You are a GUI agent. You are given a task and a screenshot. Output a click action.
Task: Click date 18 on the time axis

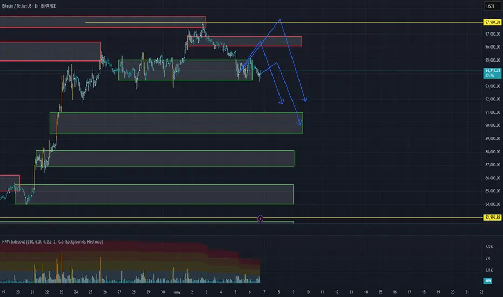pyautogui.click(x=424, y=292)
